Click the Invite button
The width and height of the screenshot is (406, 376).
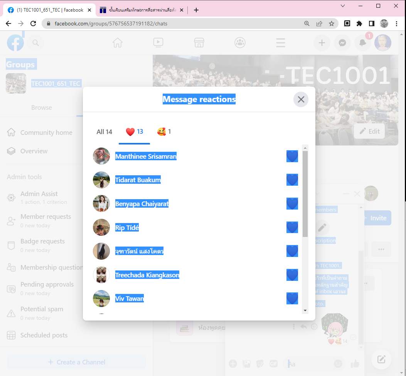(x=378, y=218)
